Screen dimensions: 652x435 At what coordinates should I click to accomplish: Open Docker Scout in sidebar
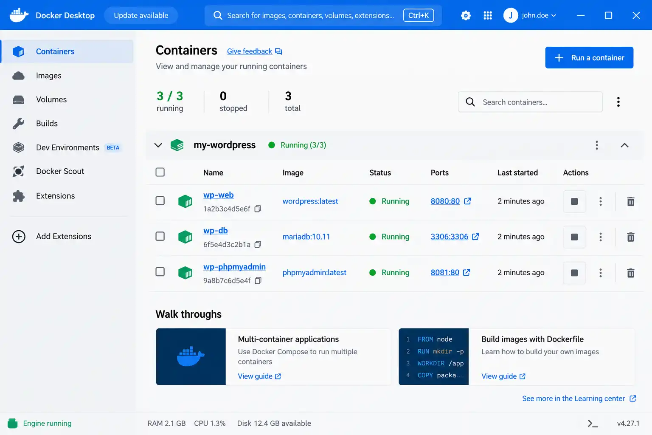pos(67,171)
